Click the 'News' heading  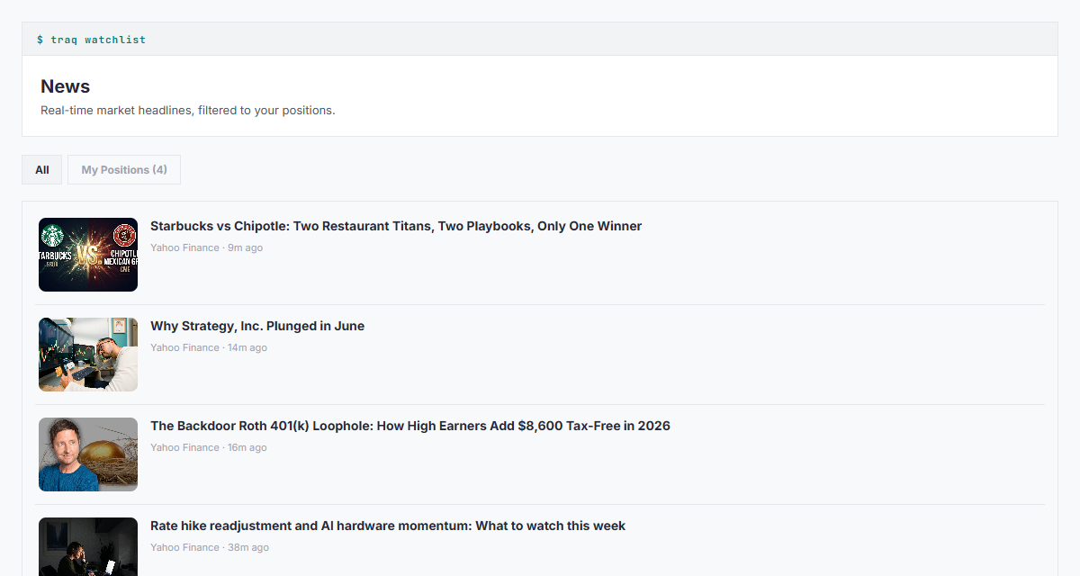click(x=66, y=86)
